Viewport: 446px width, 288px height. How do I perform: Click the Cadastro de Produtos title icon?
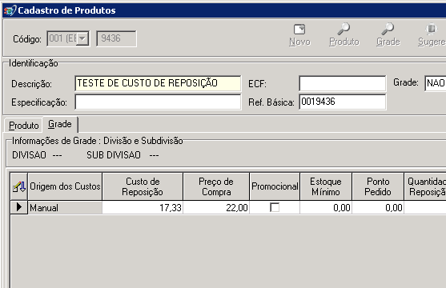10,10
